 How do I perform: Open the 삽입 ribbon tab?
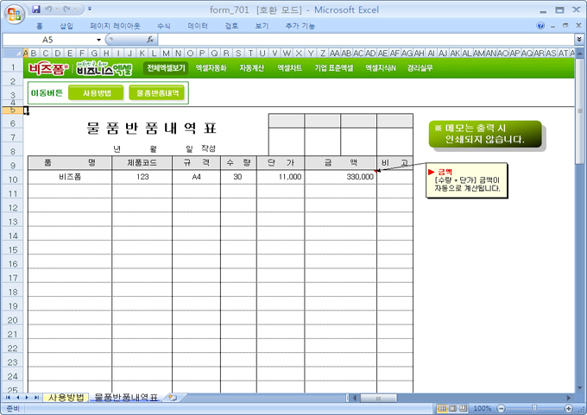coord(66,26)
